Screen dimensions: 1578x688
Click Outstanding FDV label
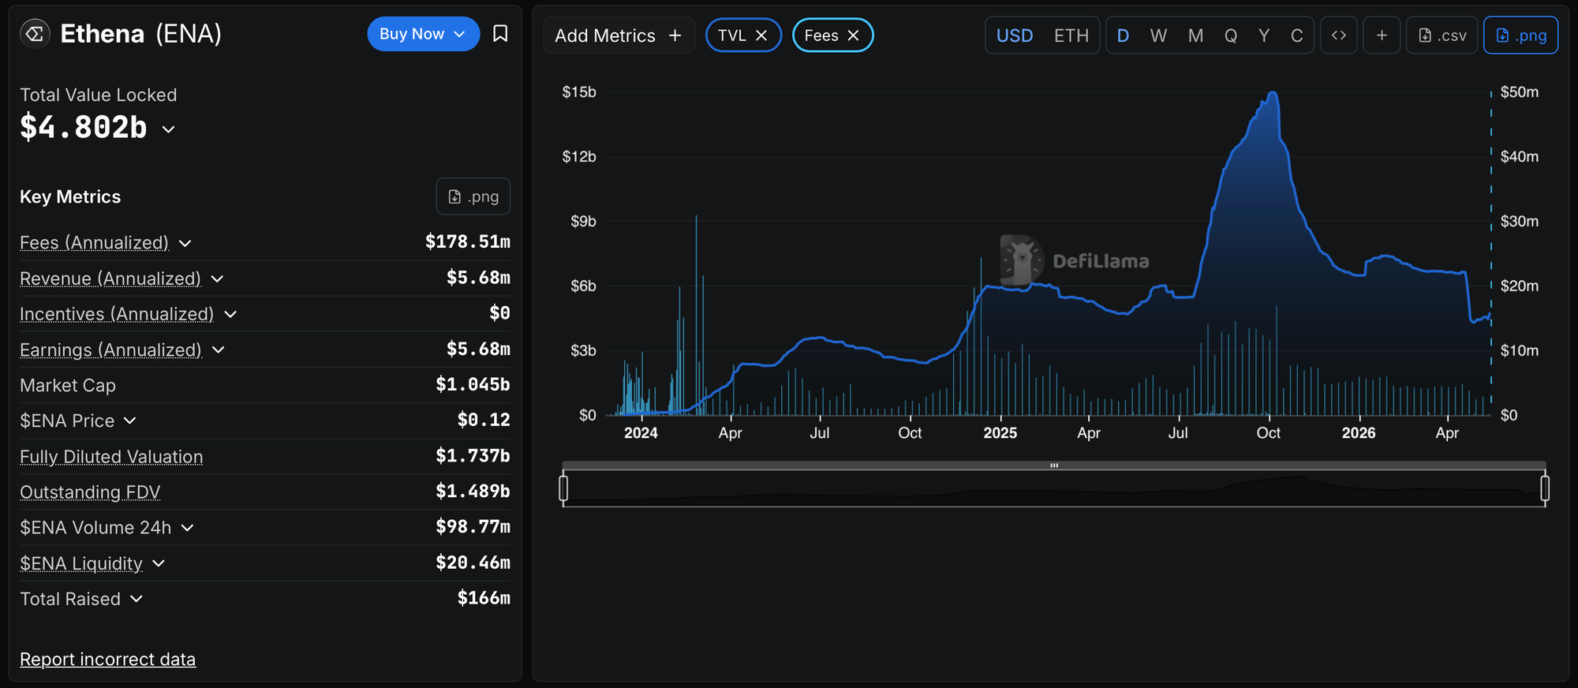(x=90, y=492)
